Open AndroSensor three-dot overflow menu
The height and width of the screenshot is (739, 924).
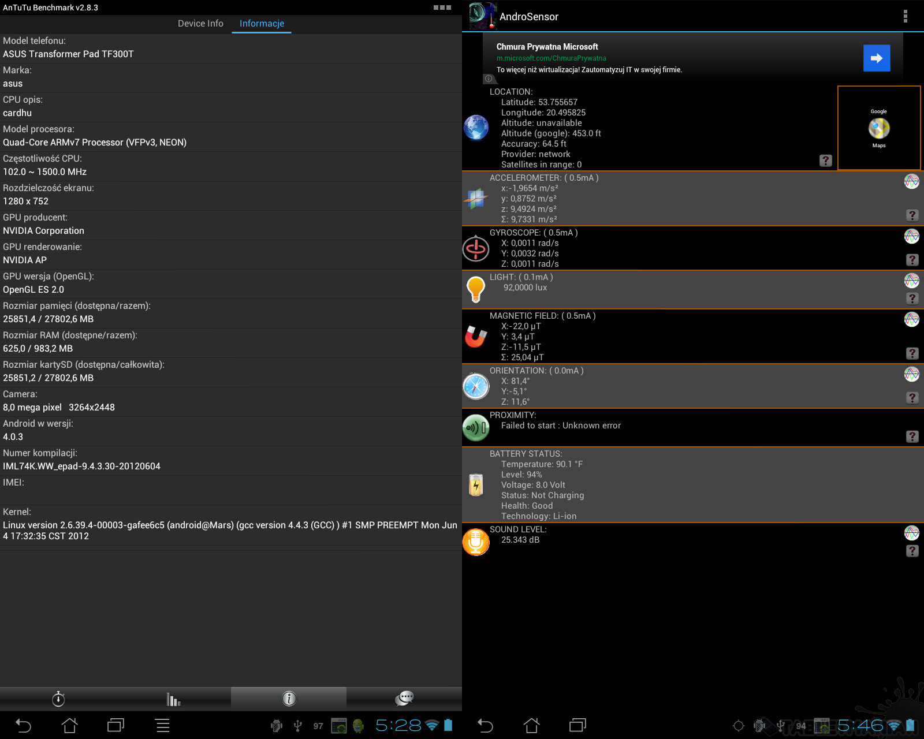905,16
